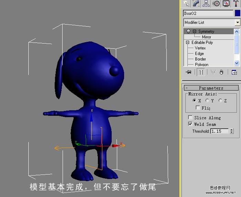Select X mirror axis radio button

[194, 101]
